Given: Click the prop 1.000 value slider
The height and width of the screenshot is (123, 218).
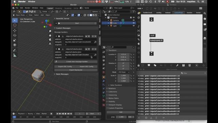Looking at the screenshot, I should [121, 117].
